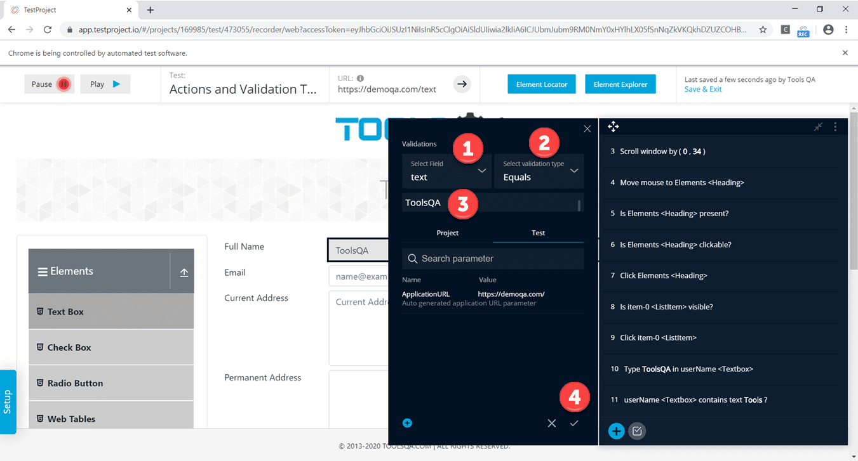The height and width of the screenshot is (461, 858).
Task: Open the Check Box menu item
Action: click(111, 347)
